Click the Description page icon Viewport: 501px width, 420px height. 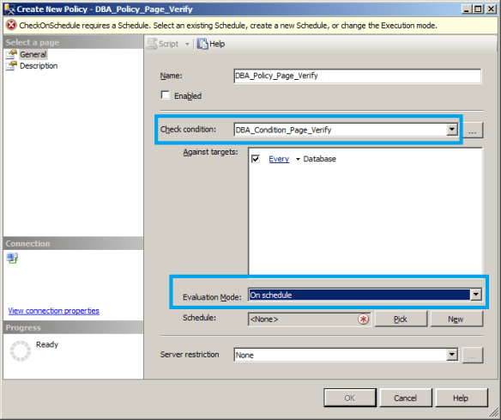11,66
